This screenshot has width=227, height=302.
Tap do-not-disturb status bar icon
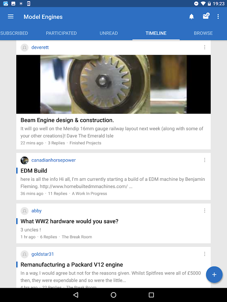click(x=196, y=3)
